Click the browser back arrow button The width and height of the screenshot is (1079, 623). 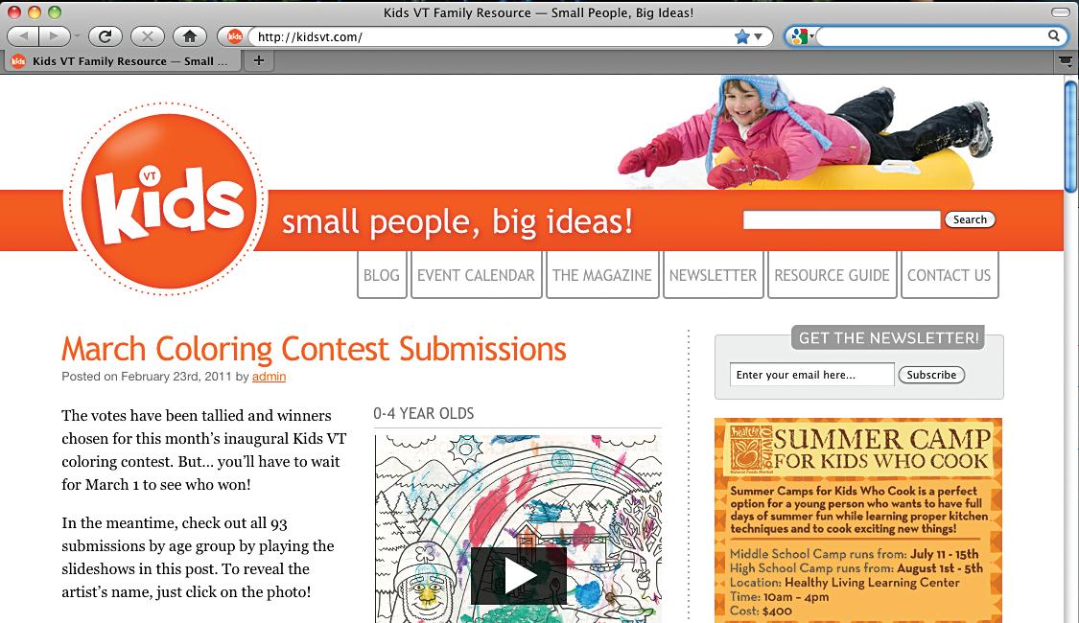[24, 35]
